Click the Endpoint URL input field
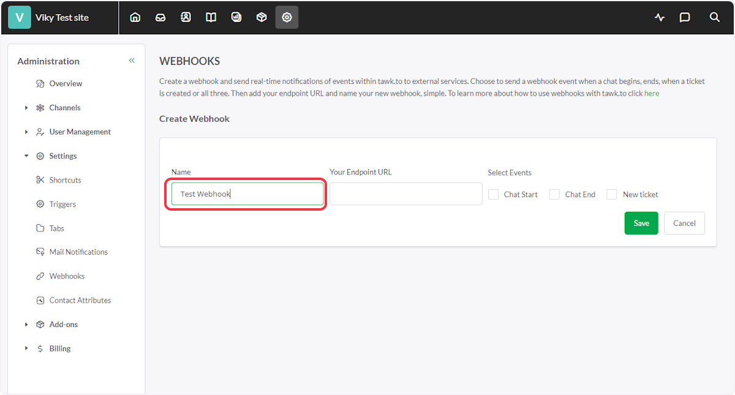The height and width of the screenshot is (395, 735). 405,193
